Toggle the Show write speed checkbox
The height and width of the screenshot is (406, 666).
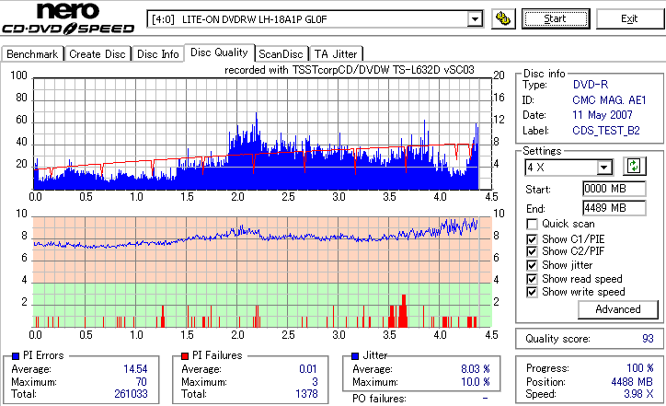532,292
